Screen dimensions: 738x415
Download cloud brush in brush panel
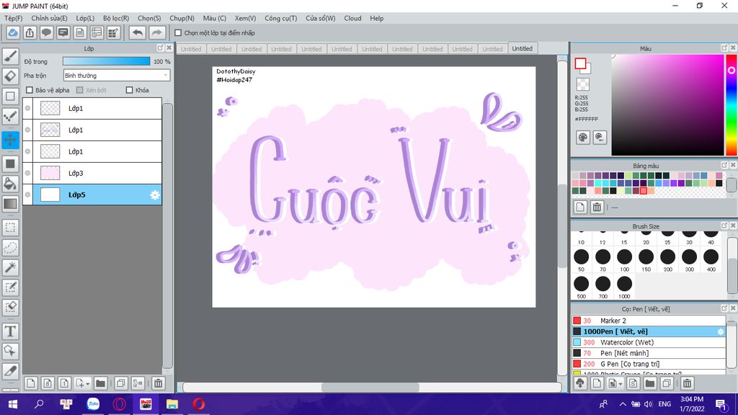(580, 383)
